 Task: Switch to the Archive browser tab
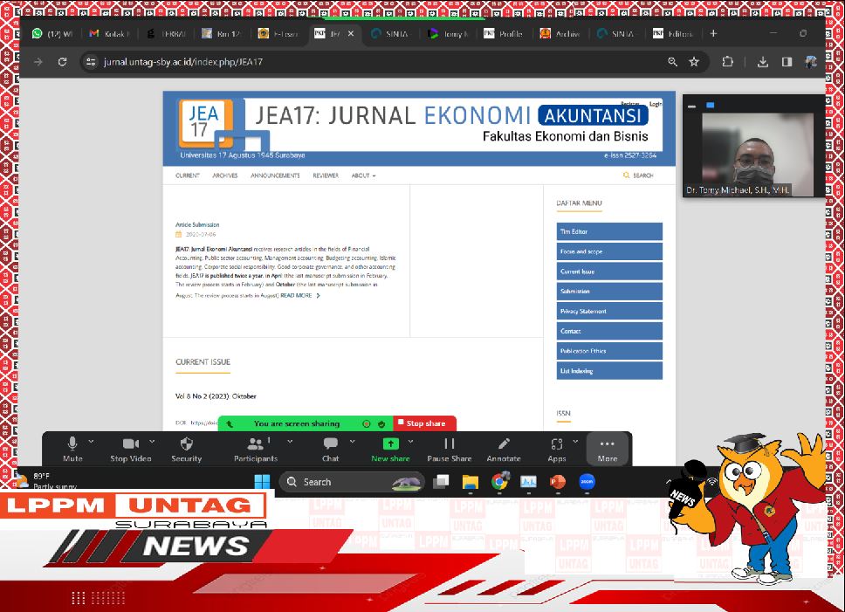(560, 33)
